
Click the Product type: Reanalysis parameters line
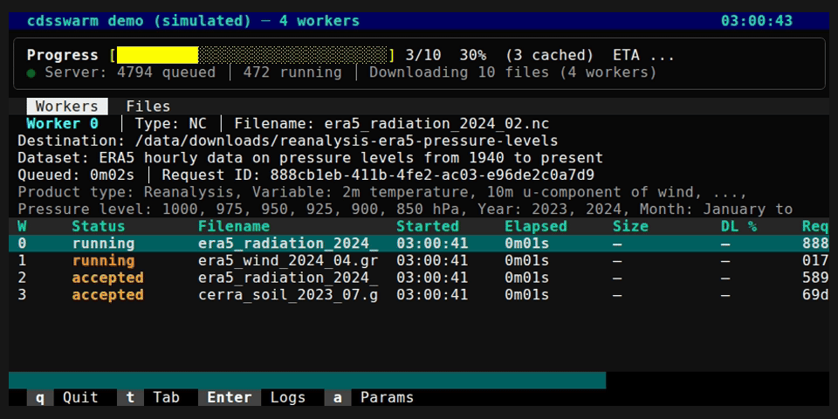pos(382,192)
